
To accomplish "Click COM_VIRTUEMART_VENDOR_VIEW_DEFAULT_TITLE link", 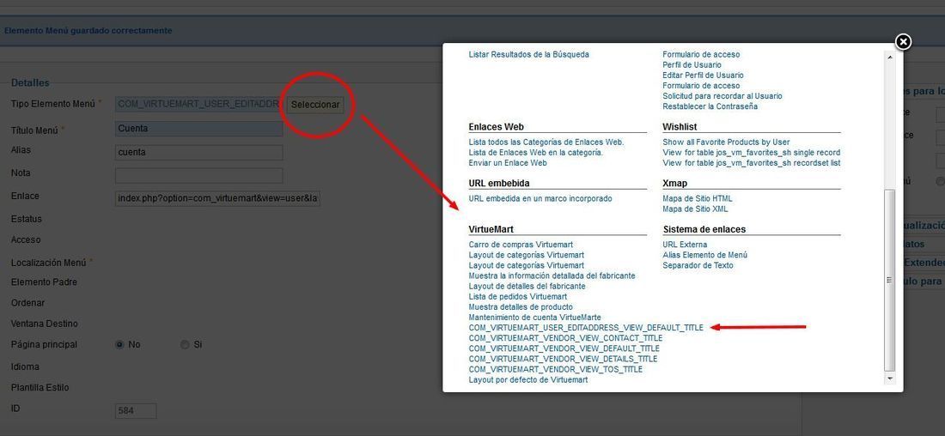I will click(x=564, y=348).
